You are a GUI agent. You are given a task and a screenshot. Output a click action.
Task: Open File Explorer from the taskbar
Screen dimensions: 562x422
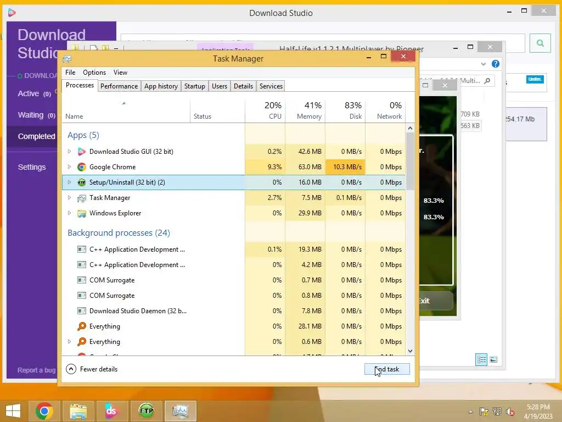78,411
